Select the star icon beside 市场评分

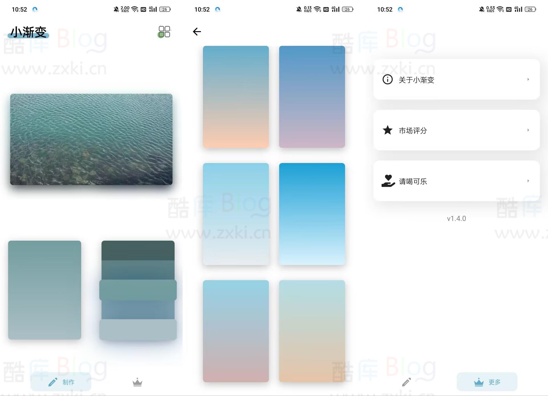pos(387,130)
